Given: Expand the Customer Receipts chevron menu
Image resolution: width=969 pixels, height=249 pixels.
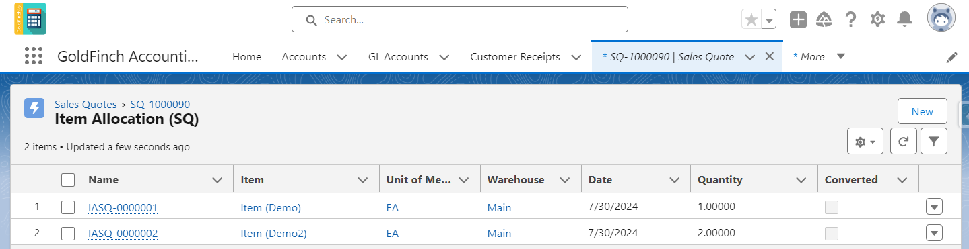Looking at the screenshot, I should [576, 57].
